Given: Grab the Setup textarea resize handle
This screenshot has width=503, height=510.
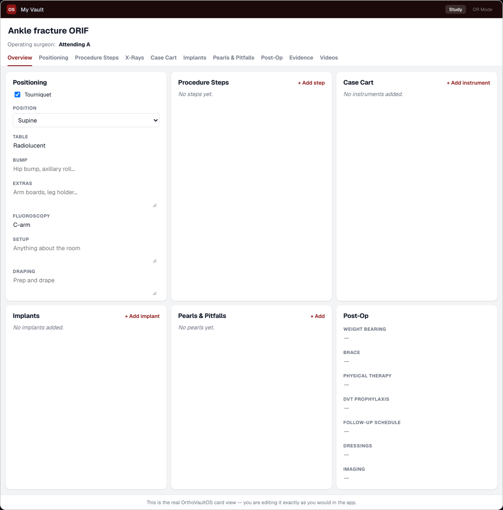Looking at the screenshot, I should [155, 261].
